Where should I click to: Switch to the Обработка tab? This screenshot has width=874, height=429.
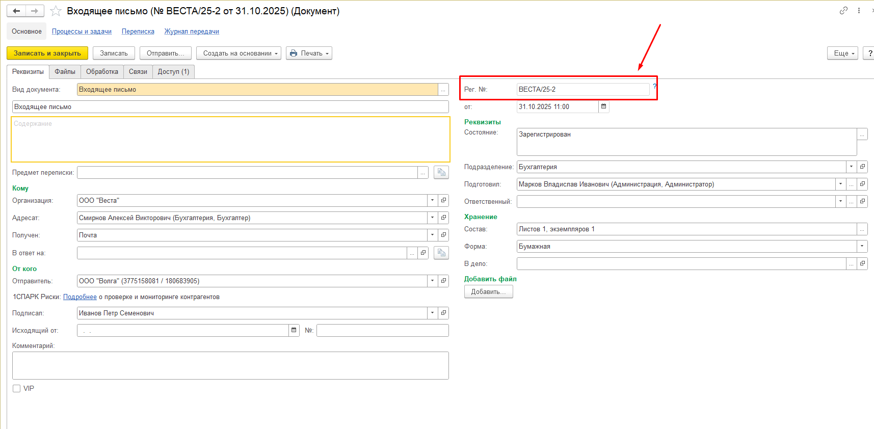click(102, 72)
